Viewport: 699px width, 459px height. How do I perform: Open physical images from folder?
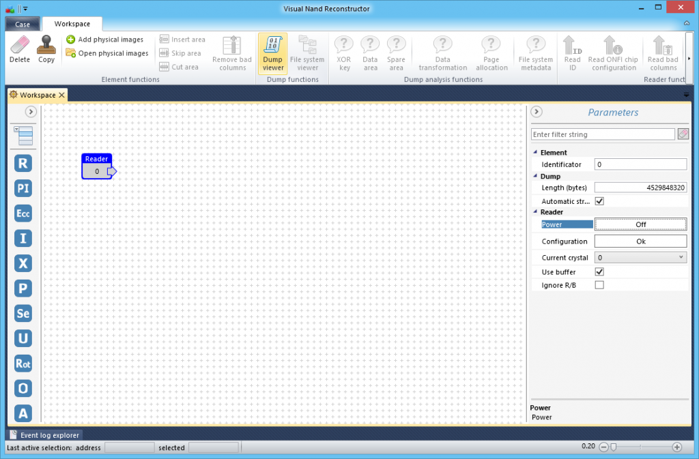(x=107, y=53)
